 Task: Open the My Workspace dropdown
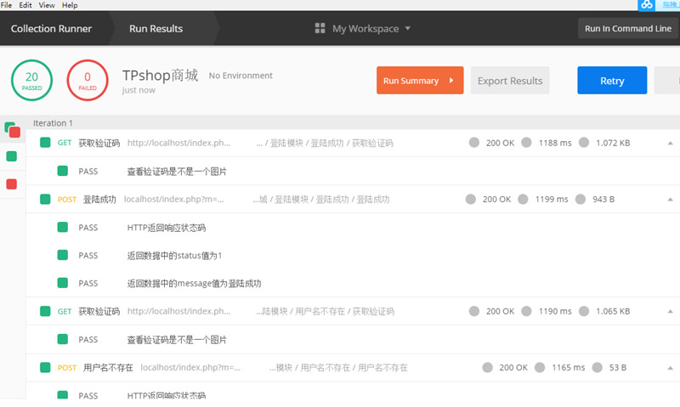pos(364,29)
